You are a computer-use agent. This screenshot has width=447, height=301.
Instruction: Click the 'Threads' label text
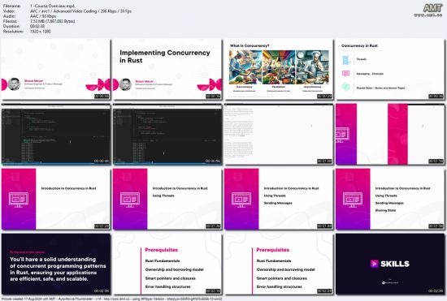point(361,59)
